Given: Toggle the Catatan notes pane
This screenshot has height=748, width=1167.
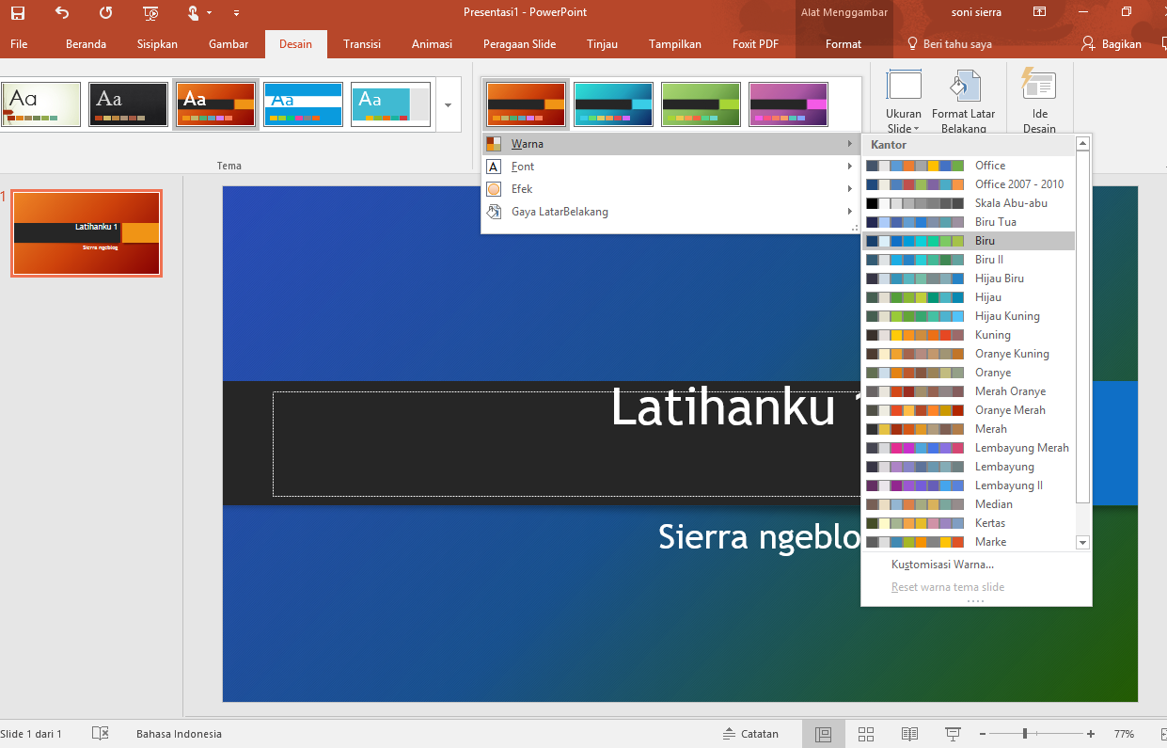Looking at the screenshot, I should [753, 733].
